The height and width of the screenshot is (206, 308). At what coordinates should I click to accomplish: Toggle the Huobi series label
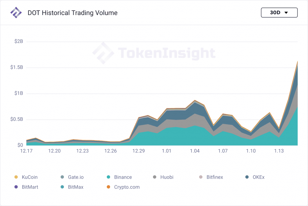click(167, 177)
